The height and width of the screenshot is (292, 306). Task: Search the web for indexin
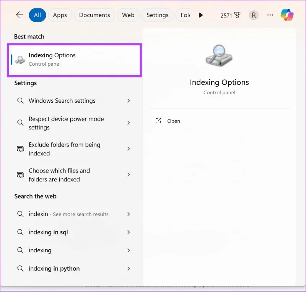point(74,214)
